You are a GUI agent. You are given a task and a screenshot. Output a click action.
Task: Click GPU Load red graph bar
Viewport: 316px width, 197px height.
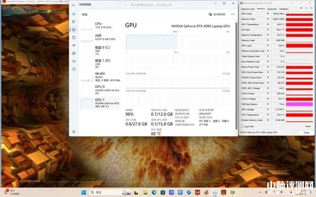tap(299, 46)
